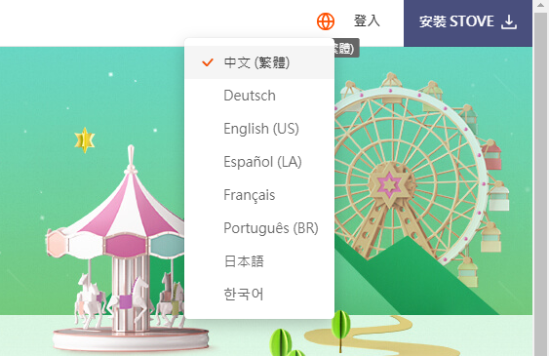Click the scrollbar up arrow
The image size is (549, 356).
point(540,4)
